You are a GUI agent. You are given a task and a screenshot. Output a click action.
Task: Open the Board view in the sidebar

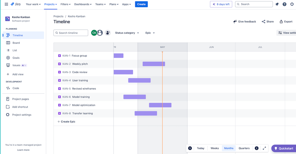click(16, 43)
